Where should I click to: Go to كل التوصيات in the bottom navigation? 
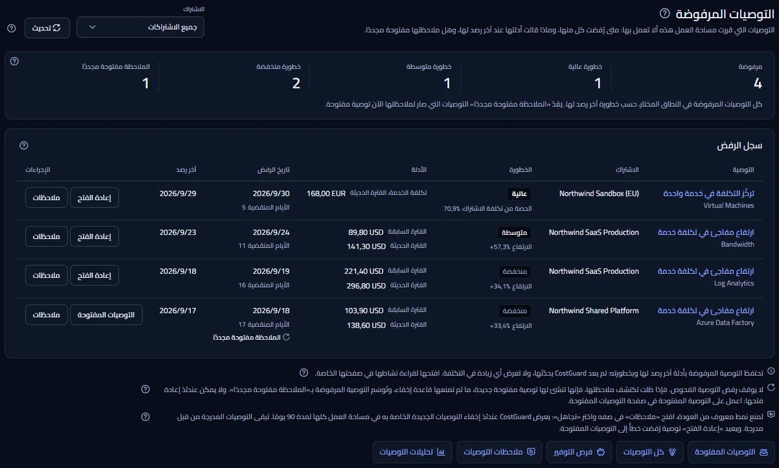coord(650,452)
